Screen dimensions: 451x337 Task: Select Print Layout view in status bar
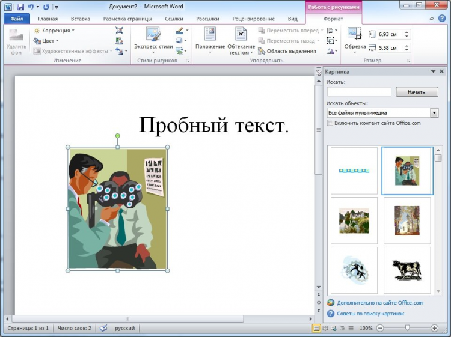point(316,328)
